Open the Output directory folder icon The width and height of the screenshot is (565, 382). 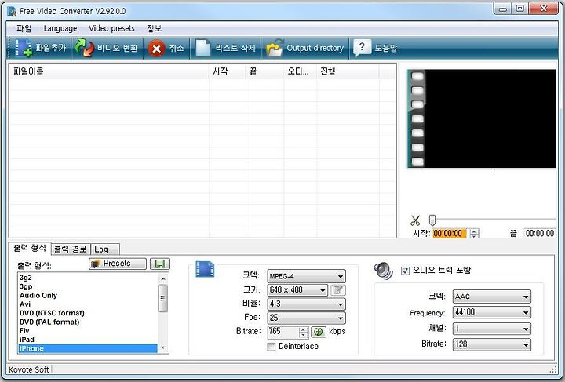click(x=275, y=48)
